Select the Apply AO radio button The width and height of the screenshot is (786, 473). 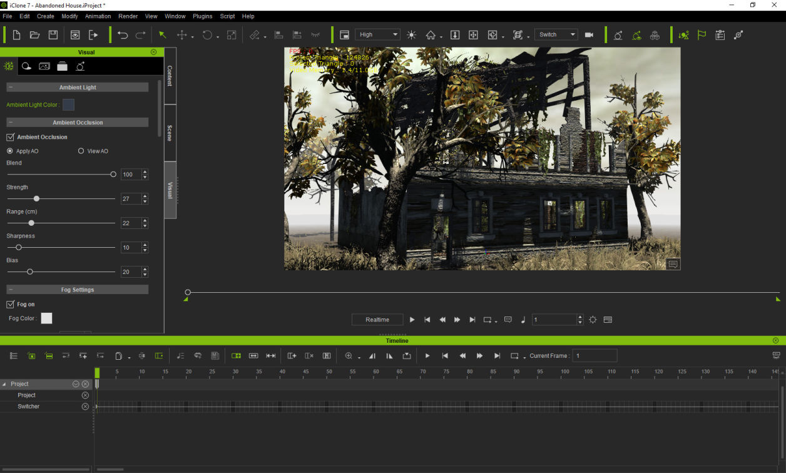point(10,151)
